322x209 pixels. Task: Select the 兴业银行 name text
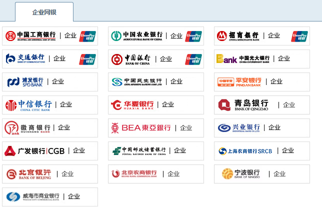coord(246,127)
